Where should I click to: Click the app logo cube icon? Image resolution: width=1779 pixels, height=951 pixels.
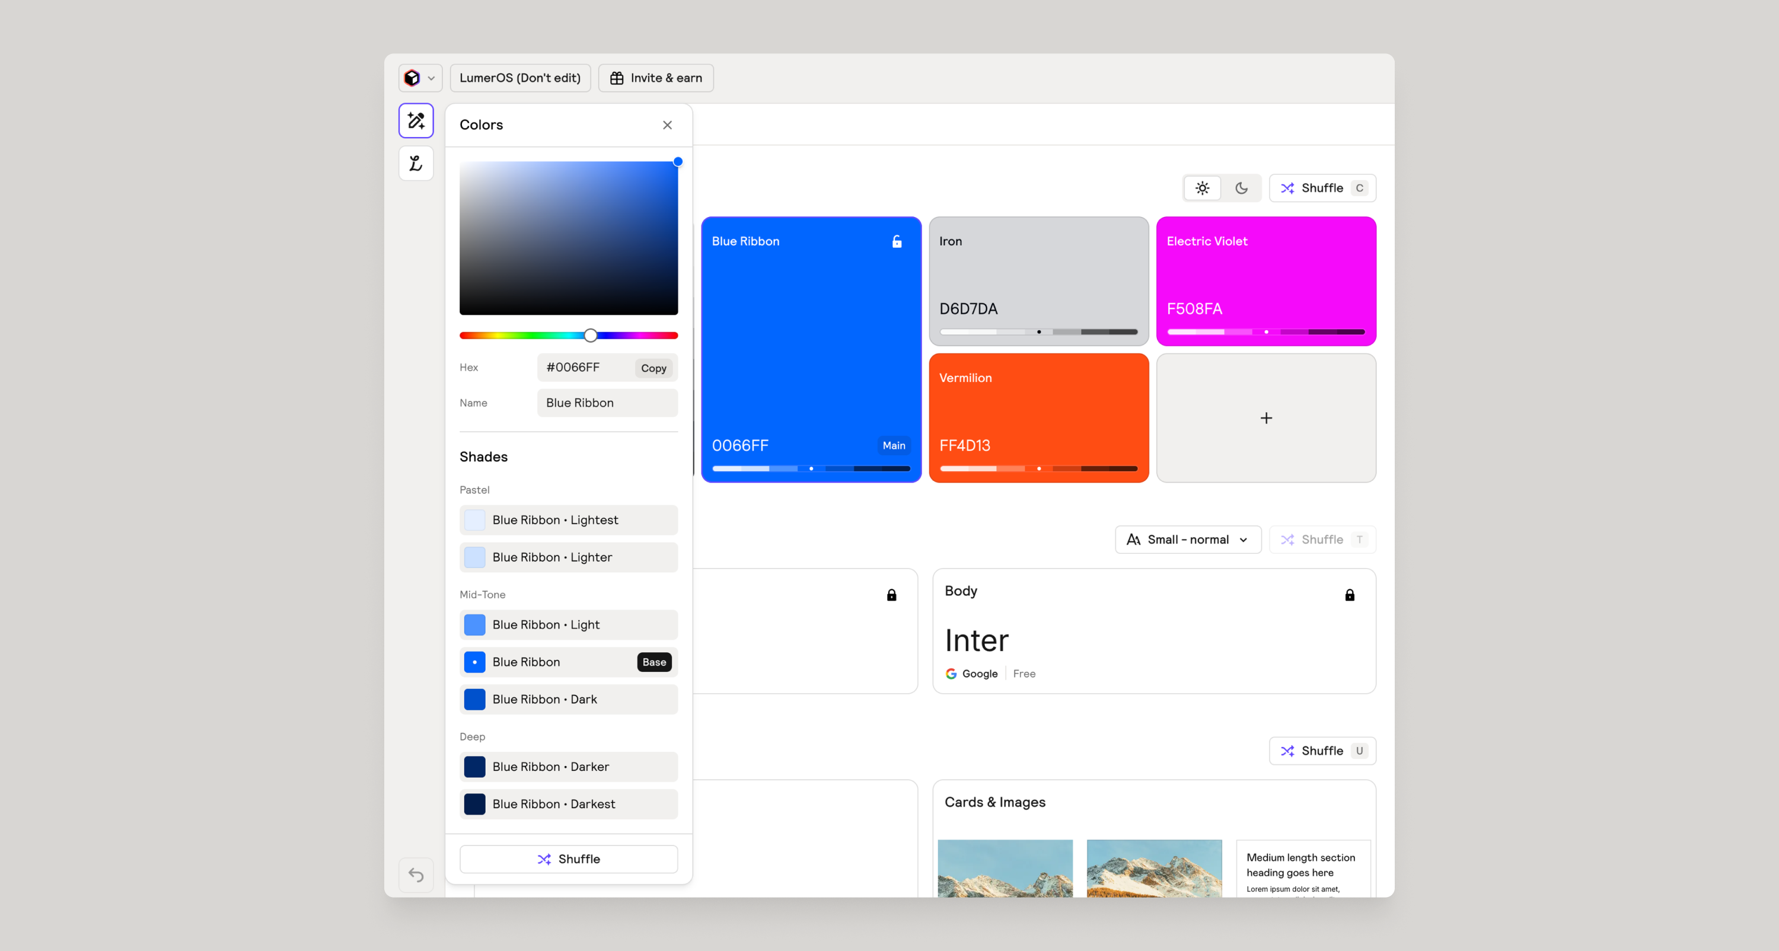tap(412, 78)
